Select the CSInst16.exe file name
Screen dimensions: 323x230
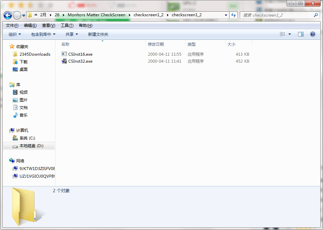(80, 54)
